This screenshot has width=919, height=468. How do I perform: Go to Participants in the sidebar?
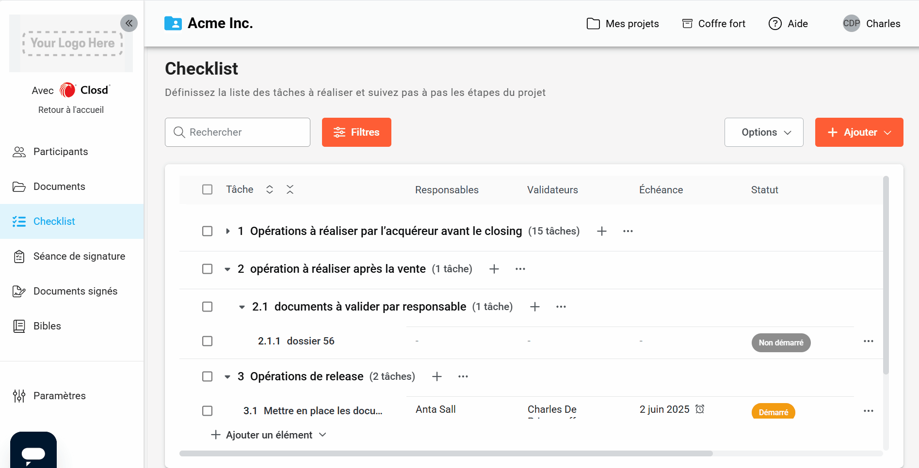click(x=61, y=152)
